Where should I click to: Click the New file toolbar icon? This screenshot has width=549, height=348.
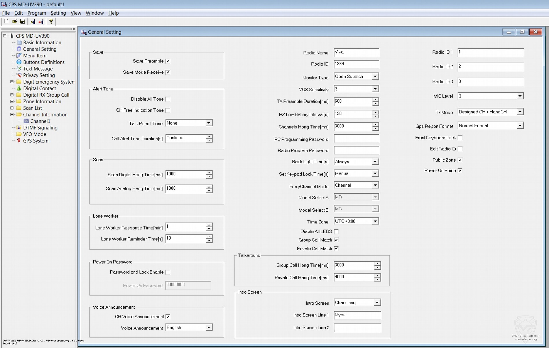6,21
